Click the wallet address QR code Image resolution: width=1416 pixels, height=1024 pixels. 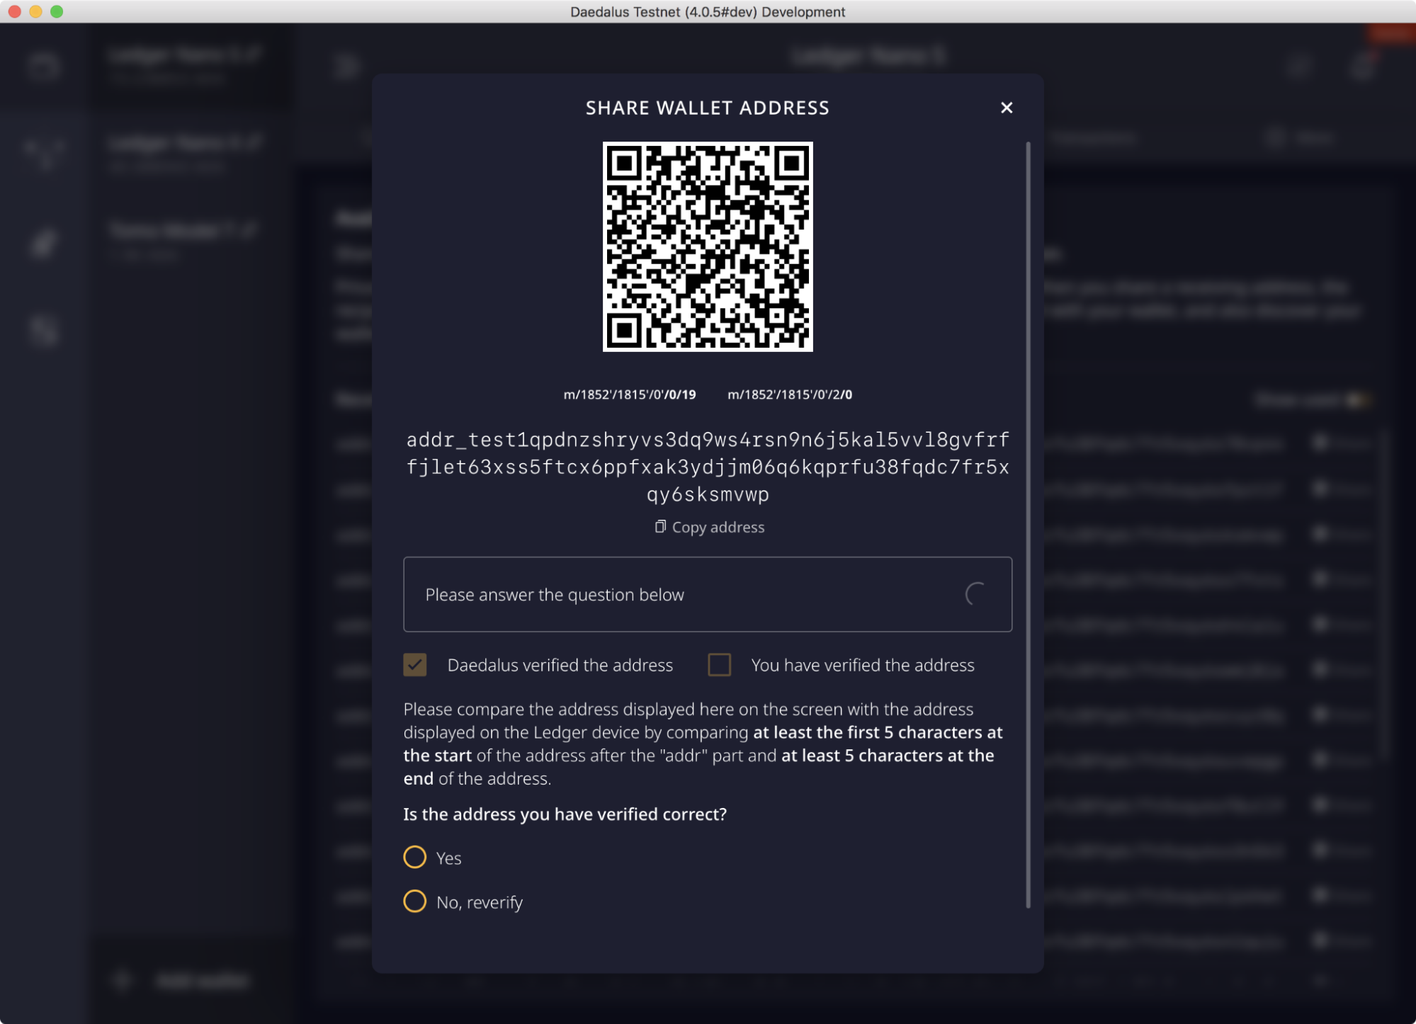707,246
